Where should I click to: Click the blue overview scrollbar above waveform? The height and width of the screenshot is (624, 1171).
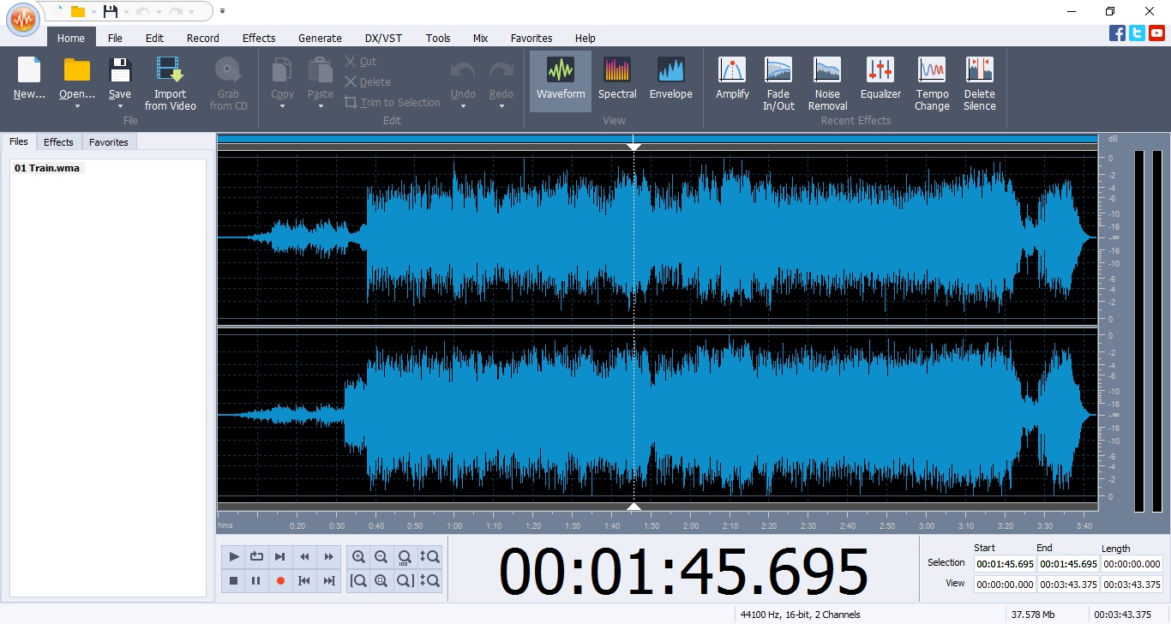click(658, 138)
